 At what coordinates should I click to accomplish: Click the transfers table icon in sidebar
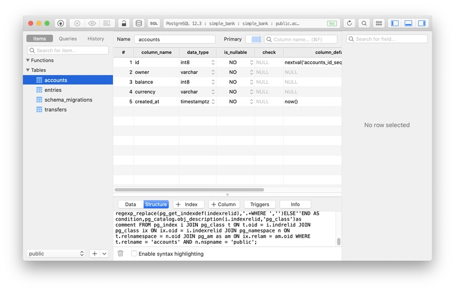point(39,110)
